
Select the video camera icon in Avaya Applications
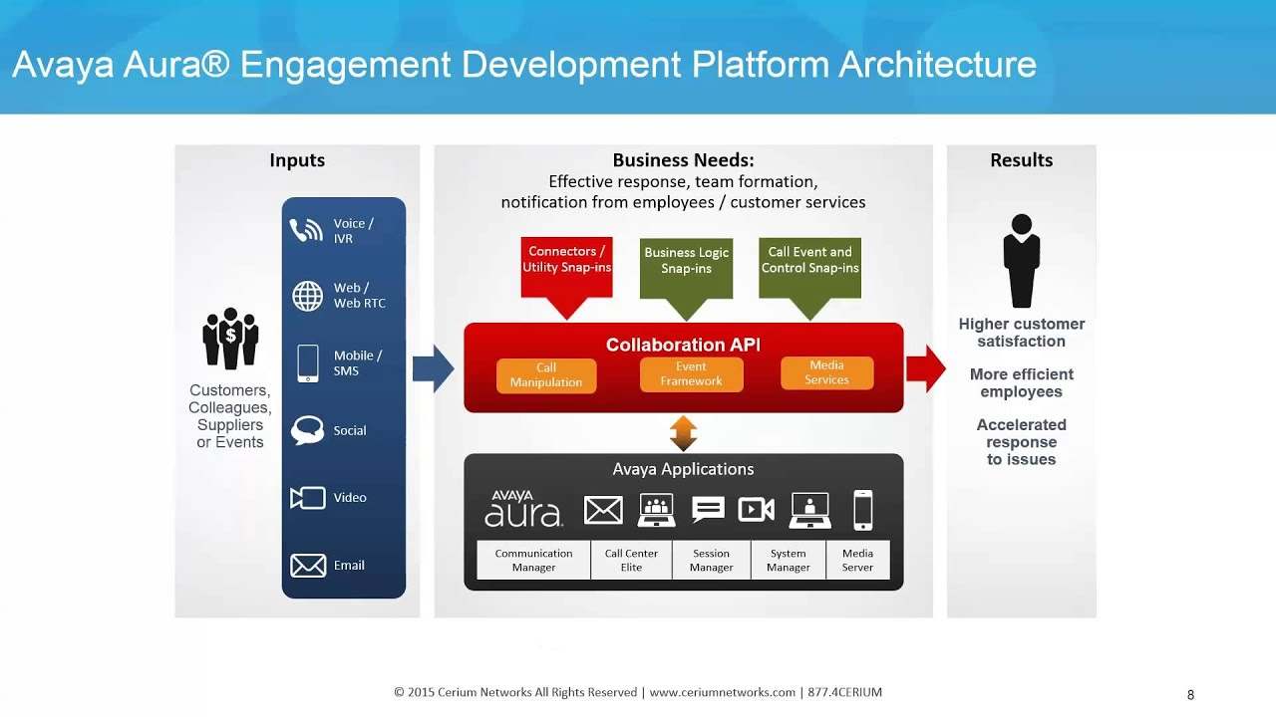click(756, 509)
